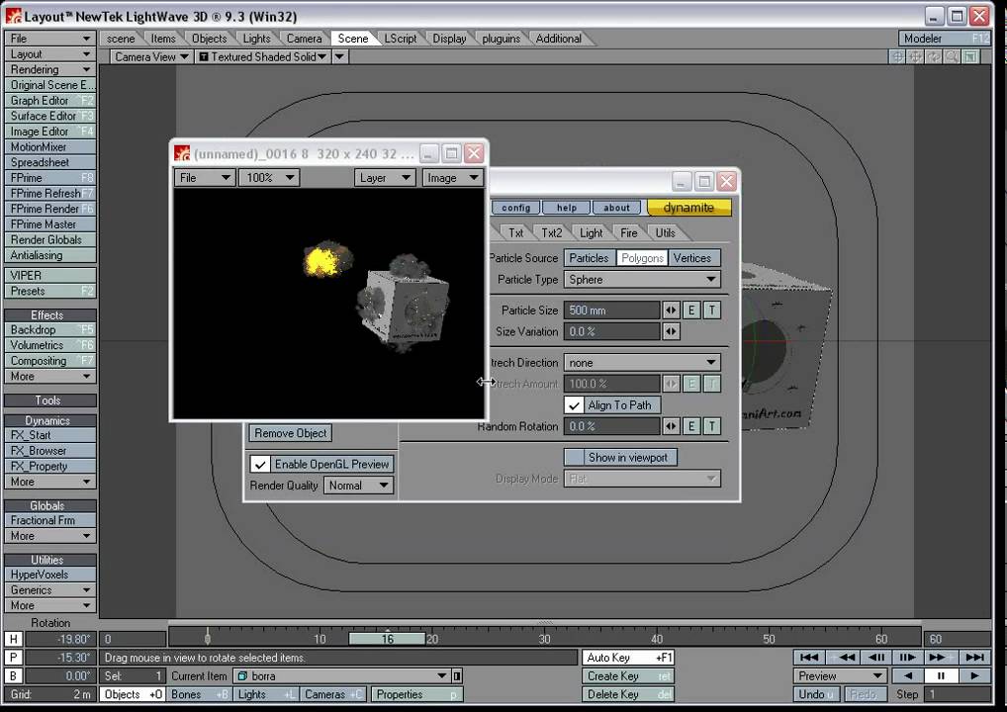
Task: Toggle Auto Key on or off
Action: [628, 658]
